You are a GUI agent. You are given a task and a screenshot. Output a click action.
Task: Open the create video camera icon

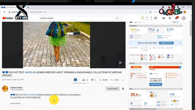(164, 18)
